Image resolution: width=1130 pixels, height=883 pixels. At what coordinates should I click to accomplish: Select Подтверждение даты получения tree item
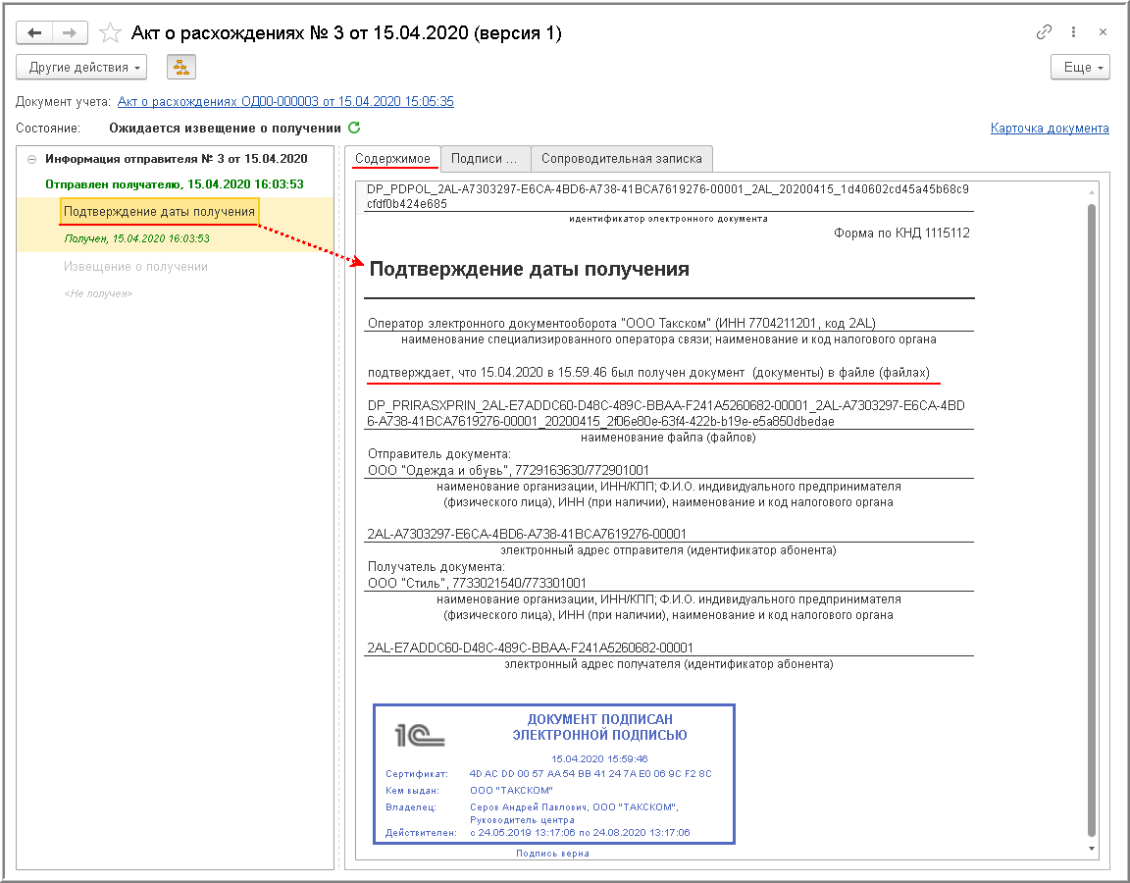[x=159, y=211]
